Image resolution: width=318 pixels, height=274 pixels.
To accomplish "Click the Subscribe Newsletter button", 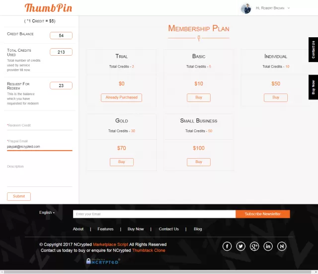I will coord(263,214).
